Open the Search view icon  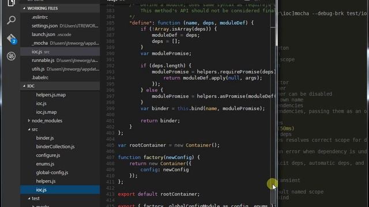point(11,20)
